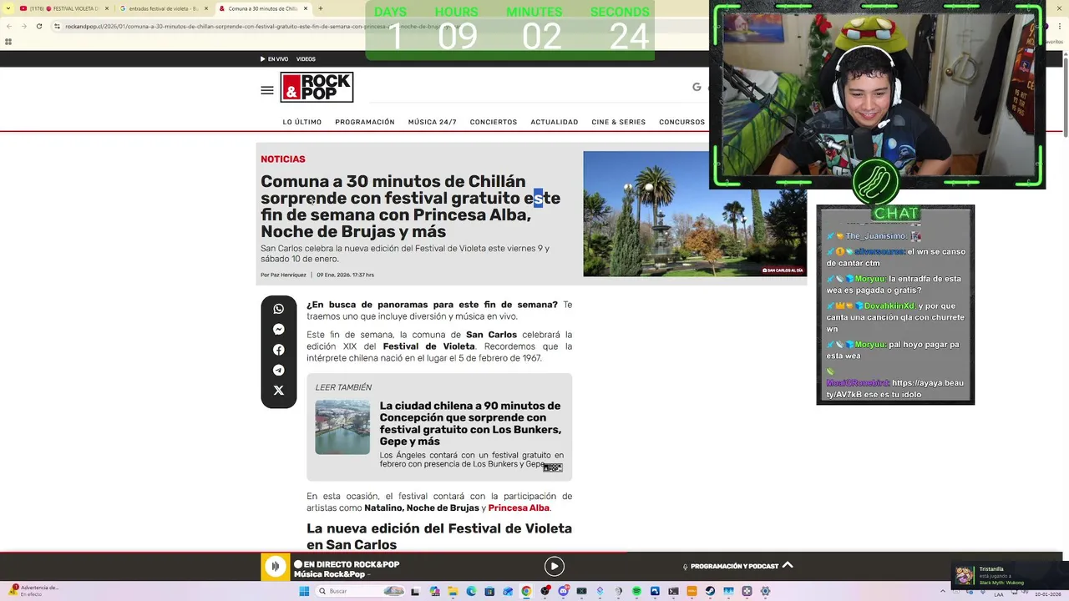Click the Rock&Pop logo in the header
The width and height of the screenshot is (1069, 601).
pos(317,88)
